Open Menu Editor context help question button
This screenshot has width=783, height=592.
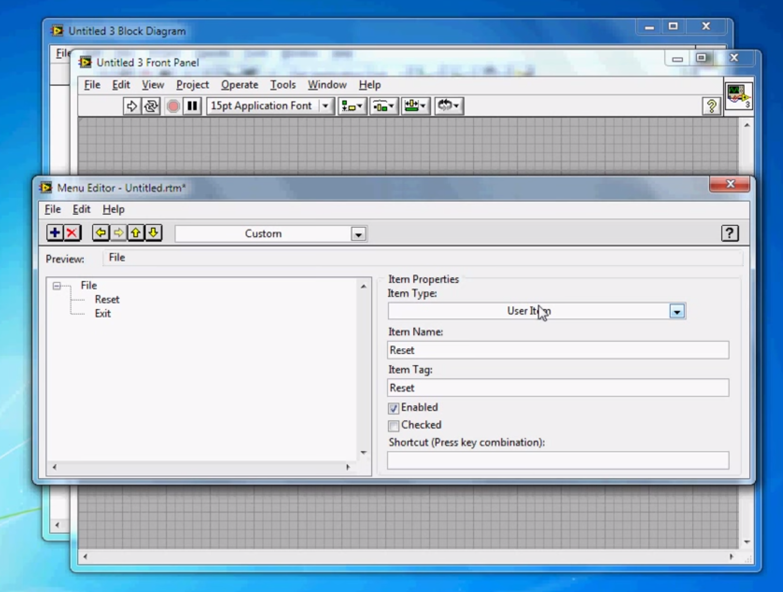pos(729,233)
